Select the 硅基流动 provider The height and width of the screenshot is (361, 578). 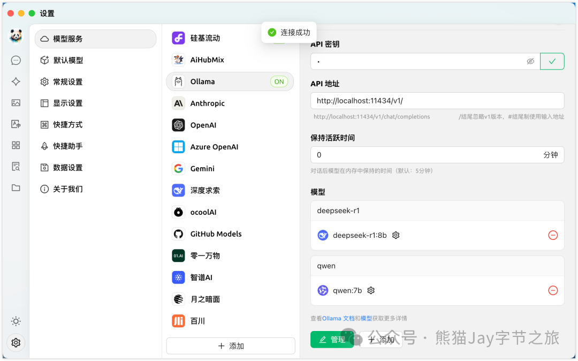tap(230, 38)
